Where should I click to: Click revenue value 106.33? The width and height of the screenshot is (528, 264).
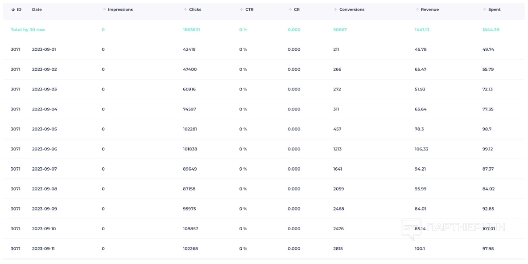coord(421,149)
